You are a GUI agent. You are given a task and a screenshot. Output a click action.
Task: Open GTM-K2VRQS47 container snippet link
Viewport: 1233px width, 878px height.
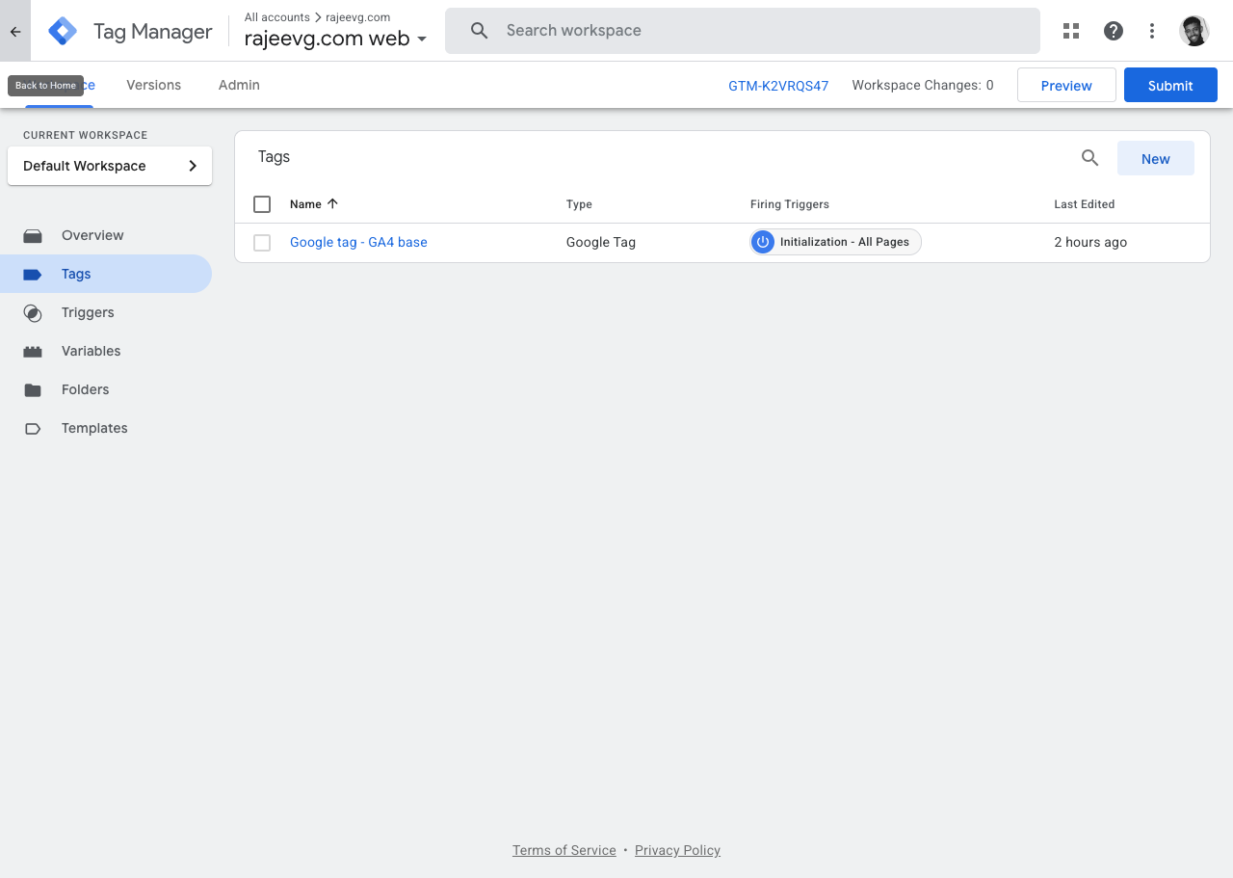778,85
